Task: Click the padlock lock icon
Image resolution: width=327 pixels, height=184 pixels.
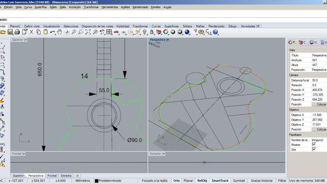Action: (152, 32)
